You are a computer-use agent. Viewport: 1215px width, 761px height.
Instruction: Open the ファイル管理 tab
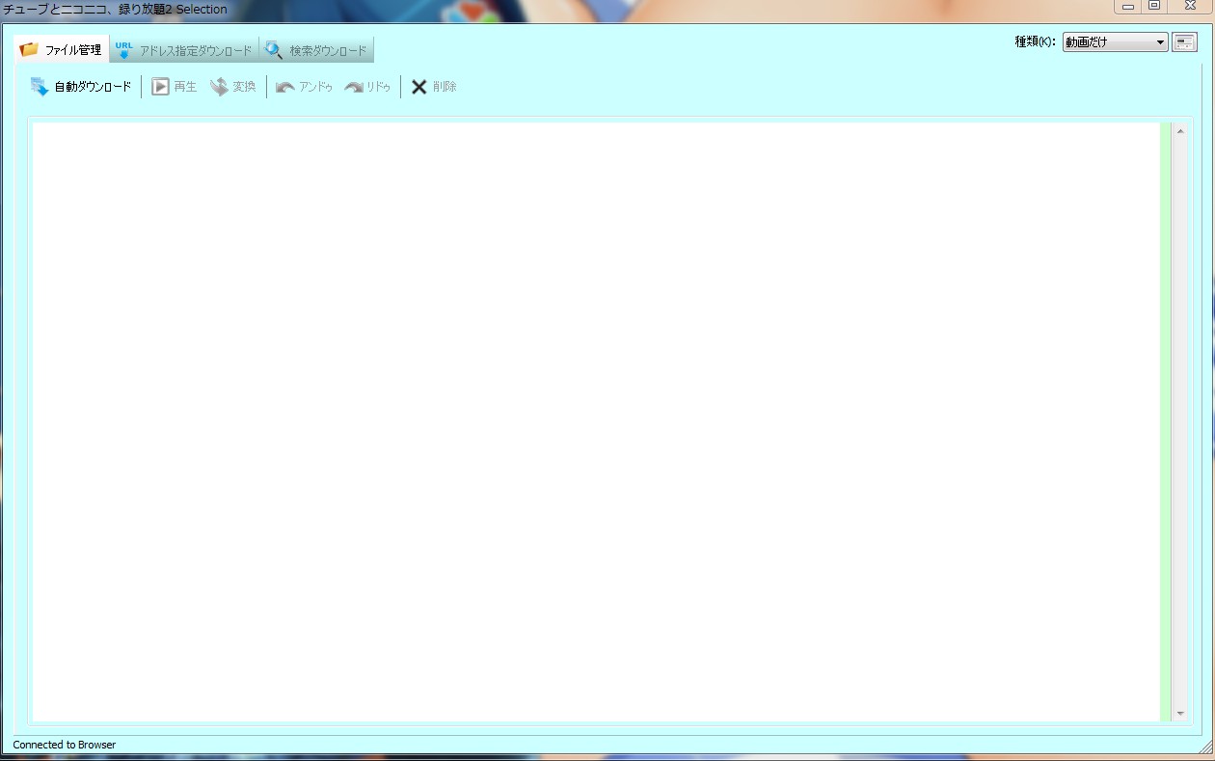[62, 50]
